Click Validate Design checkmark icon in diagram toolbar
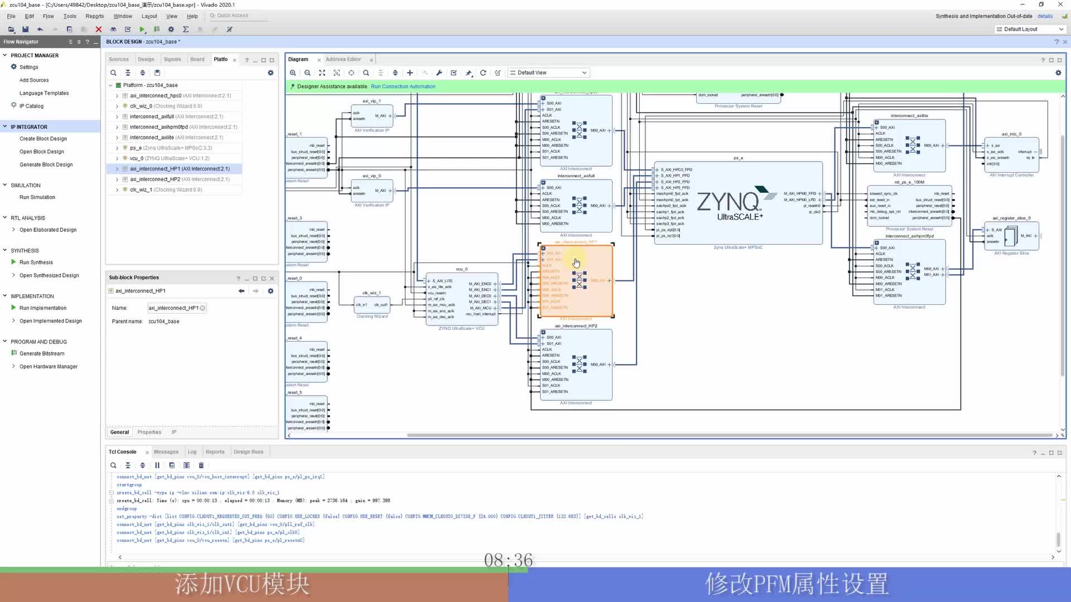 coord(454,72)
